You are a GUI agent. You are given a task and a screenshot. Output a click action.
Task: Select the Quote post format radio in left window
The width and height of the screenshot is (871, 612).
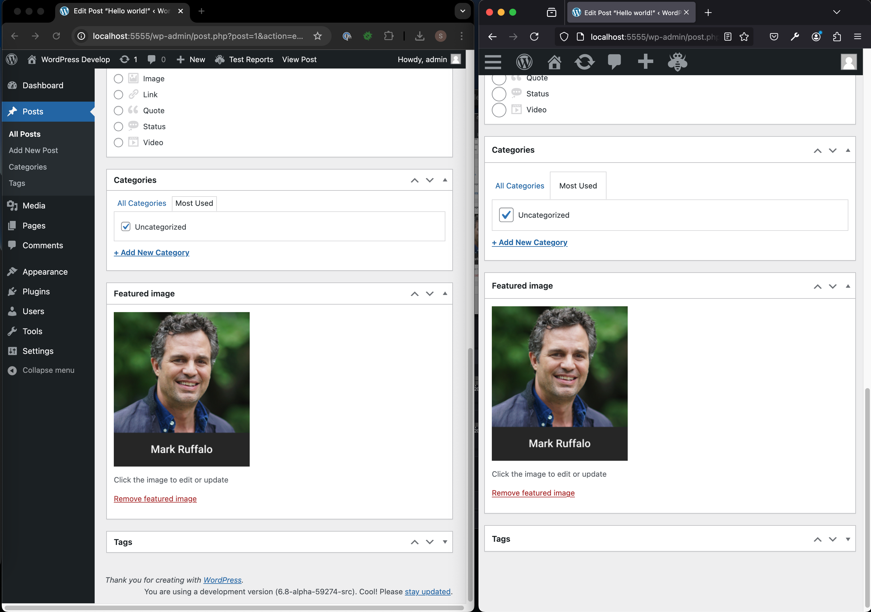118,110
